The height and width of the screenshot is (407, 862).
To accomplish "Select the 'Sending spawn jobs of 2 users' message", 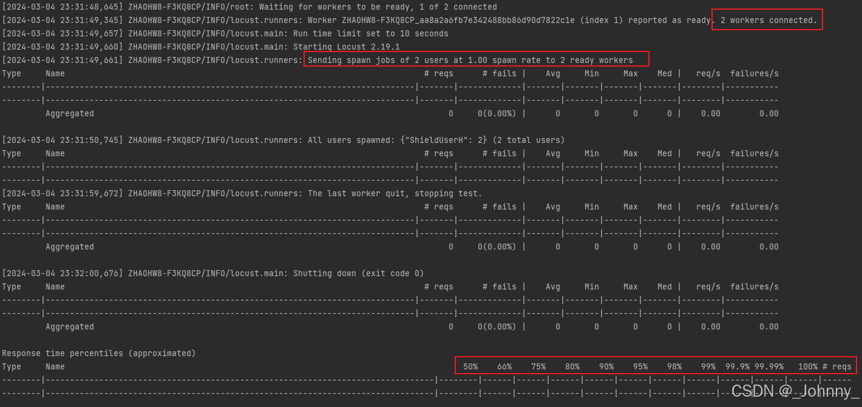I will pos(470,60).
